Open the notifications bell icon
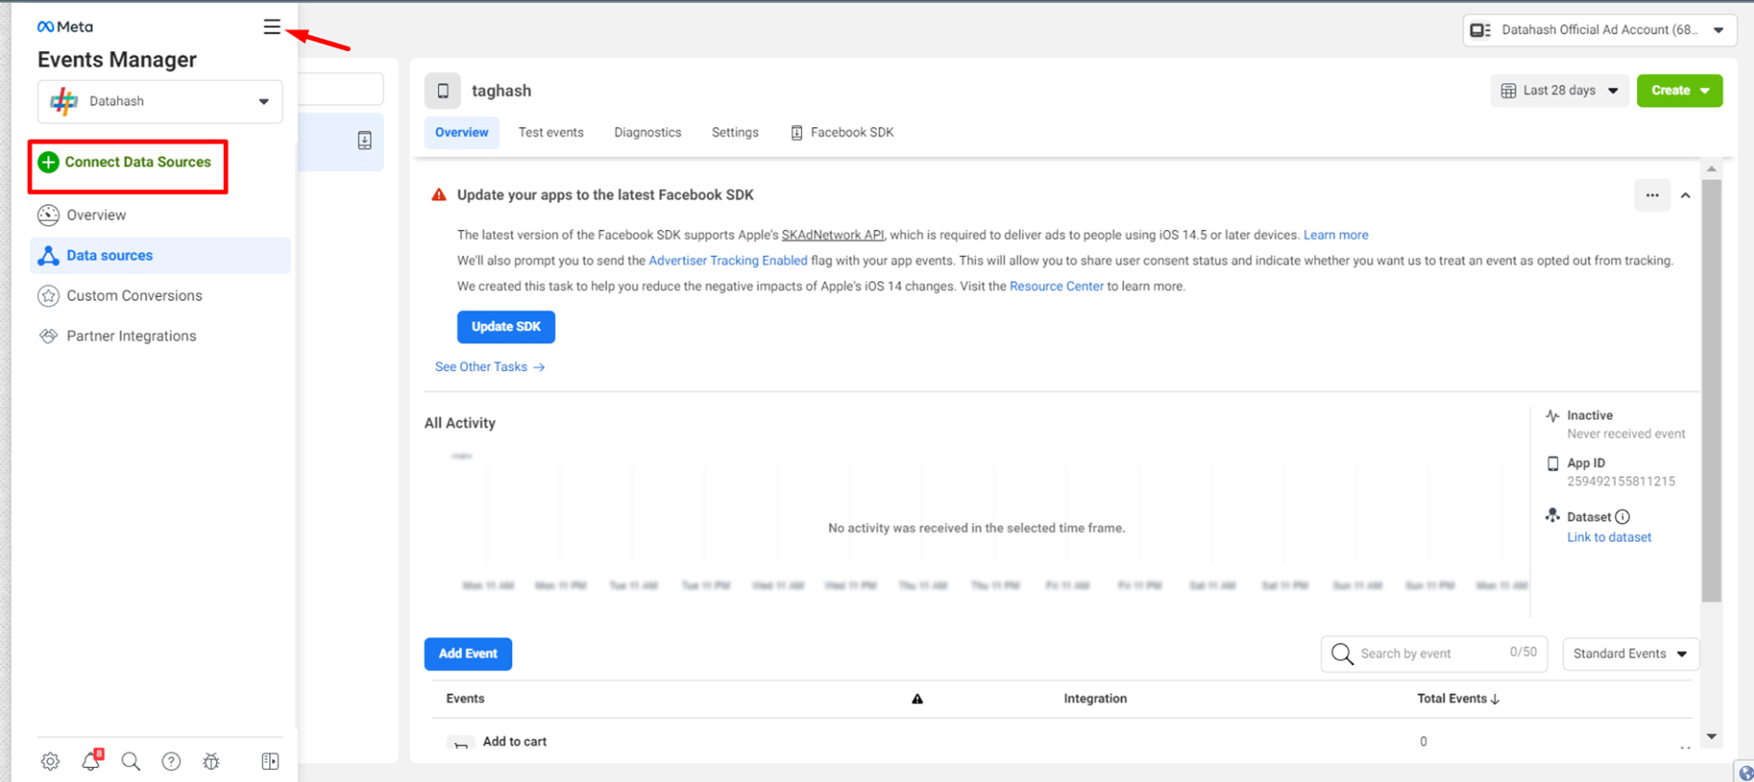 [x=91, y=762]
